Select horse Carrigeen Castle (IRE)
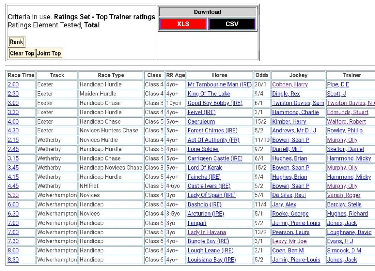 coord(215,158)
